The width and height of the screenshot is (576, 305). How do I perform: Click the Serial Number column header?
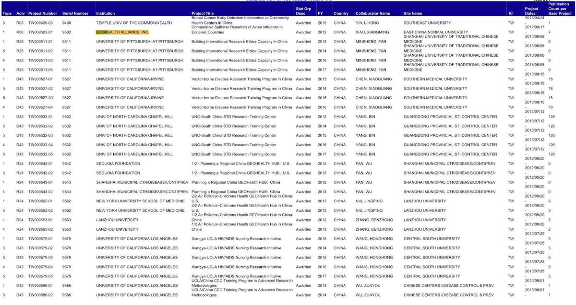click(75, 13)
